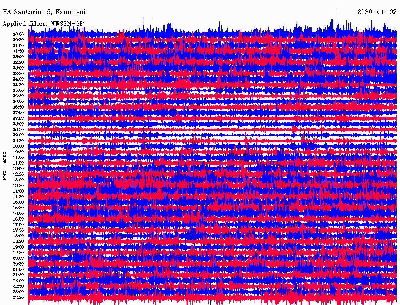Viewport: 400px width, 305px height.
Task: Select the 05:00 time label
Action: pos(18,90)
